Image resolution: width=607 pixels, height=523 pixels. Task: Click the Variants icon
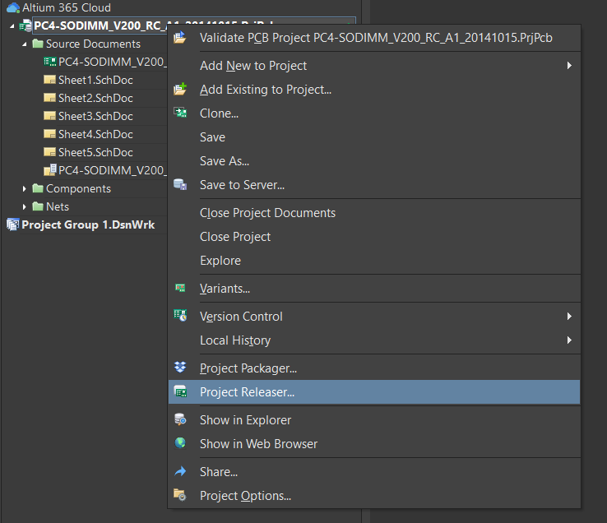point(180,288)
